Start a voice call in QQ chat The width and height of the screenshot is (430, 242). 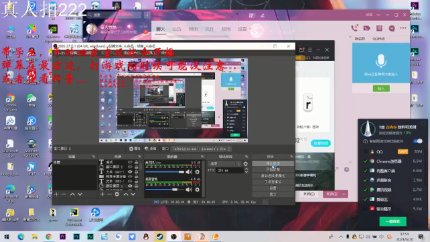354,28
